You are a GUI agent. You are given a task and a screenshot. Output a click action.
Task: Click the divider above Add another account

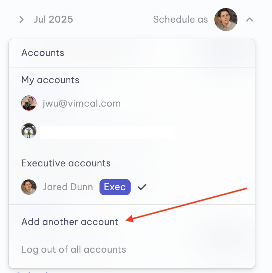tap(132, 205)
